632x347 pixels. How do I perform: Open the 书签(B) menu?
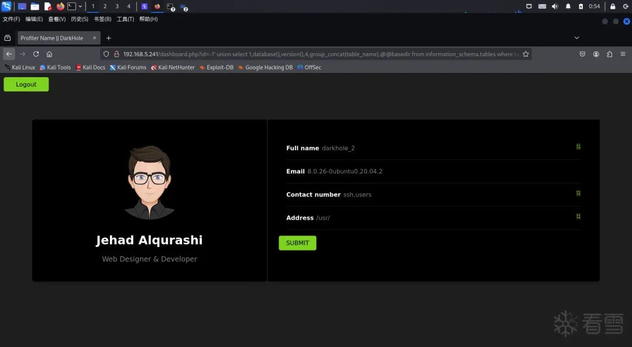pyautogui.click(x=102, y=19)
